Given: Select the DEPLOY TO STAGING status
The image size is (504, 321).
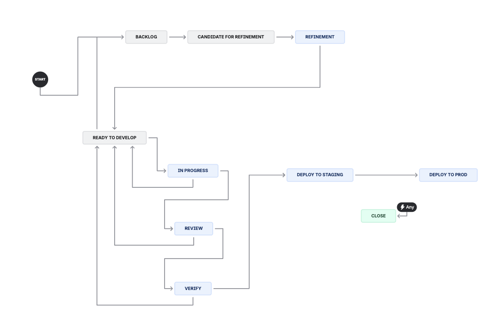Looking at the screenshot, I should (x=320, y=175).
